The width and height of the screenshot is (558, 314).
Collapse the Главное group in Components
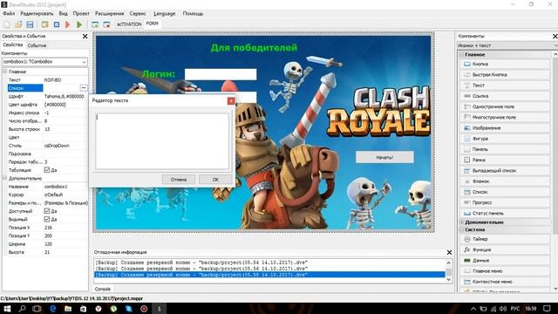(x=462, y=55)
